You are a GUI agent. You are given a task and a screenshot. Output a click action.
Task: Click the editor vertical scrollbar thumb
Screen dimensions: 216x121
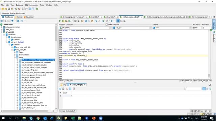pyautogui.click(x=209, y=75)
